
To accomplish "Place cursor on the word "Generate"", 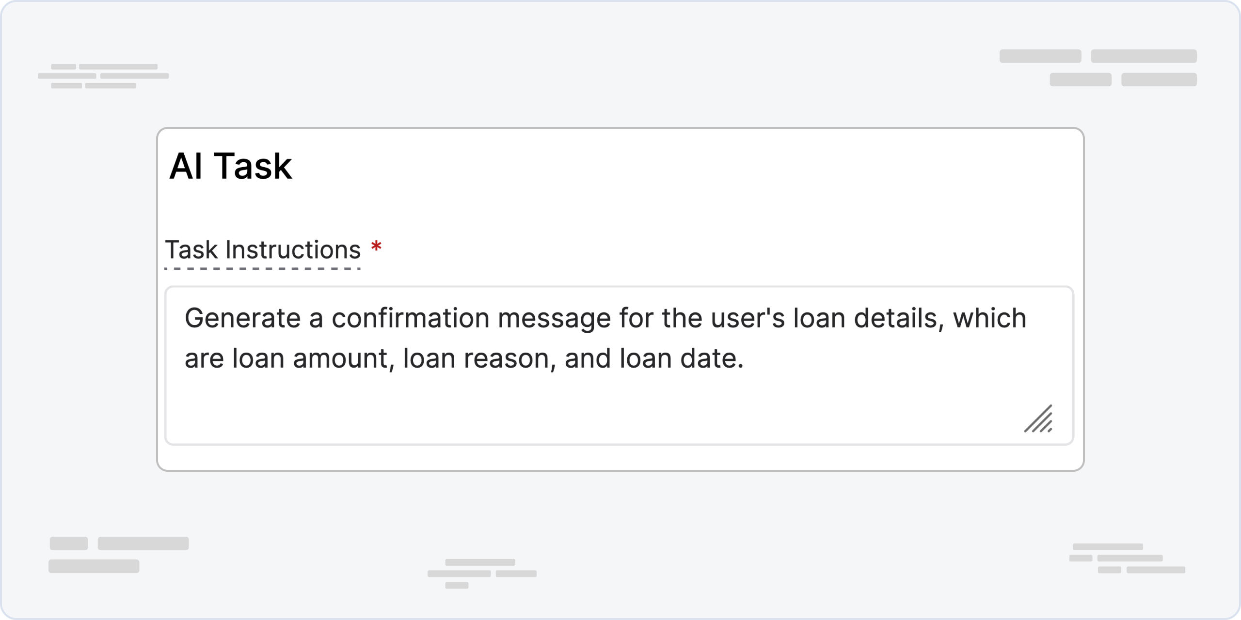I will (x=243, y=318).
